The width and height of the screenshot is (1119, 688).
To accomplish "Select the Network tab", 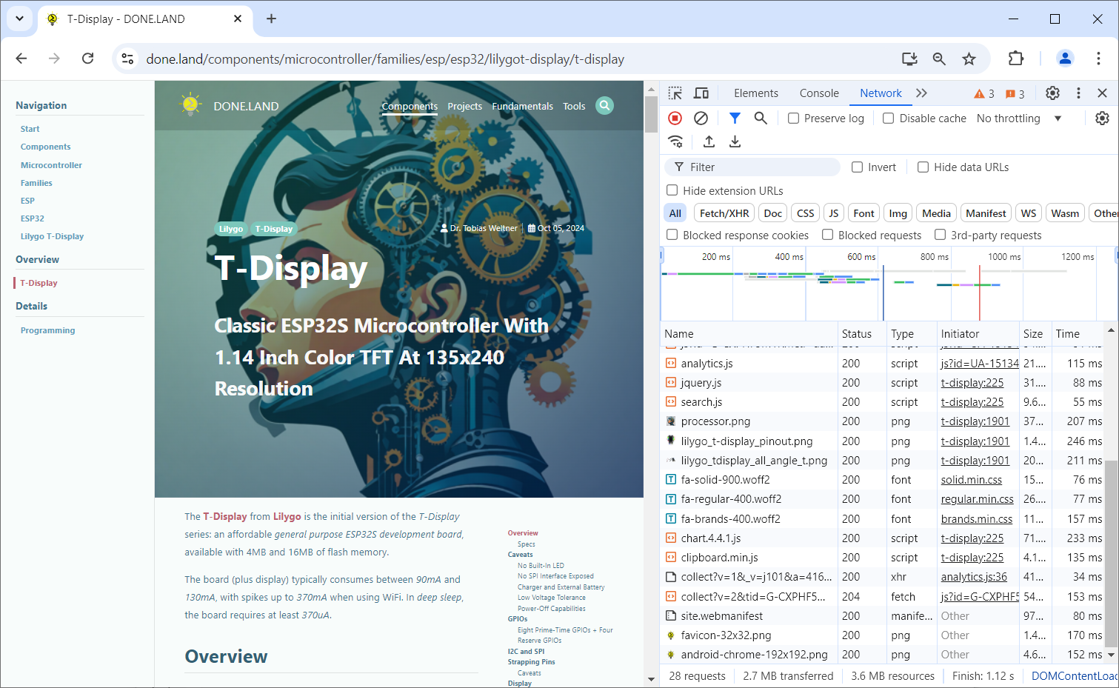I will click(881, 93).
